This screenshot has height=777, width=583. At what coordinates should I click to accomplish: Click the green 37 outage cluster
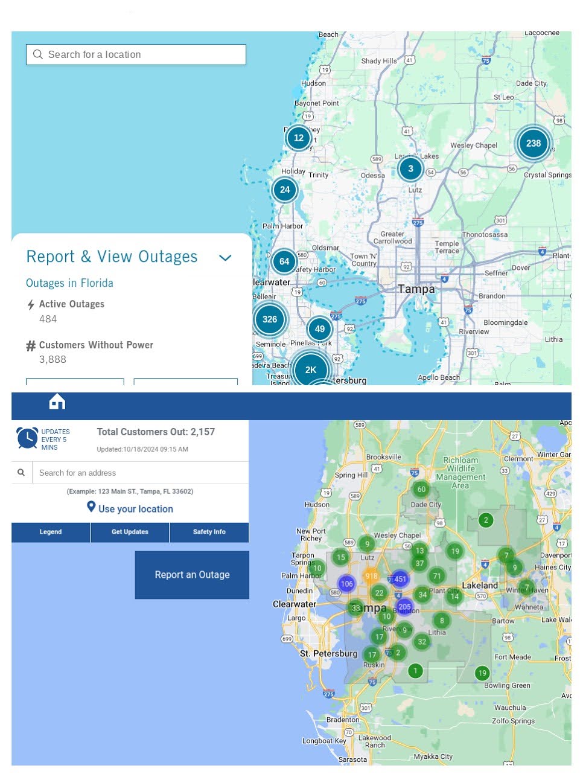click(419, 563)
